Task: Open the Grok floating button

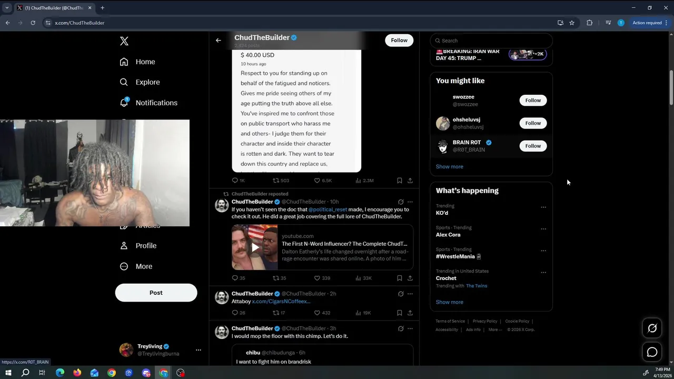Action: point(652,328)
